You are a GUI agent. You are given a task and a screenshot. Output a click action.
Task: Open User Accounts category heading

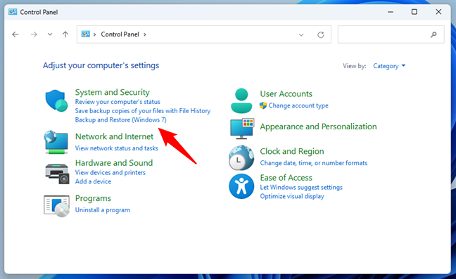[x=286, y=93]
